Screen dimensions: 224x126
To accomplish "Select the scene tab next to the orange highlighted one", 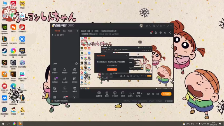I will 64,31.
